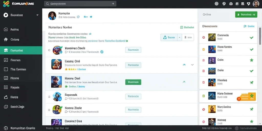Toggle the green check on the Dolin row
This screenshot has height=131, width=262.
(251, 71)
